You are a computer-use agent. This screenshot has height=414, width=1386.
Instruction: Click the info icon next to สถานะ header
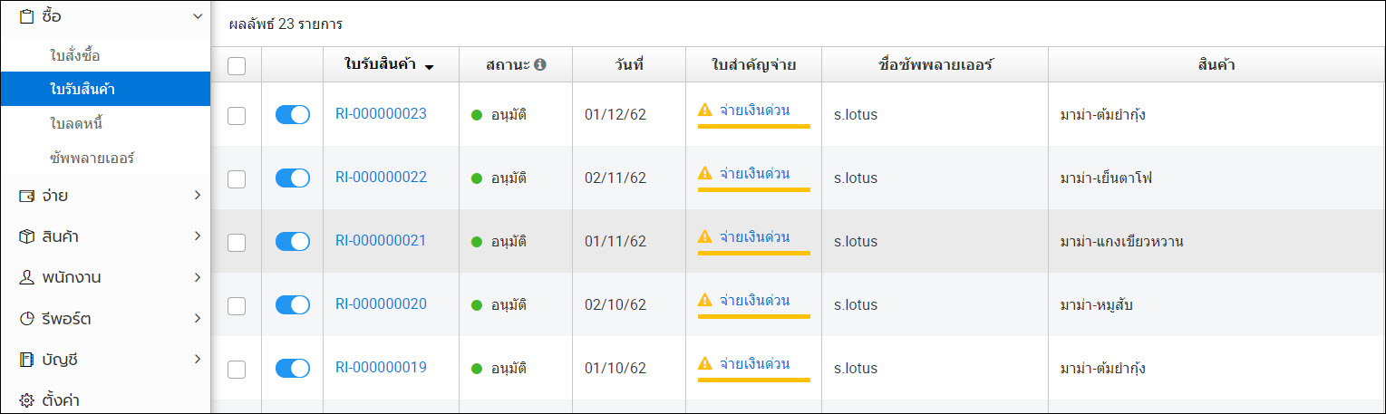pos(540,65)
